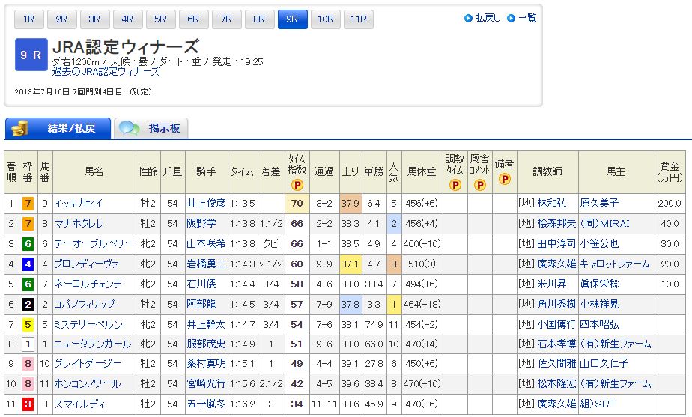The width and height of the screenshot is (692, 417).
Task: Open trainer 米川昇 profile
Action: click(552, 284)
